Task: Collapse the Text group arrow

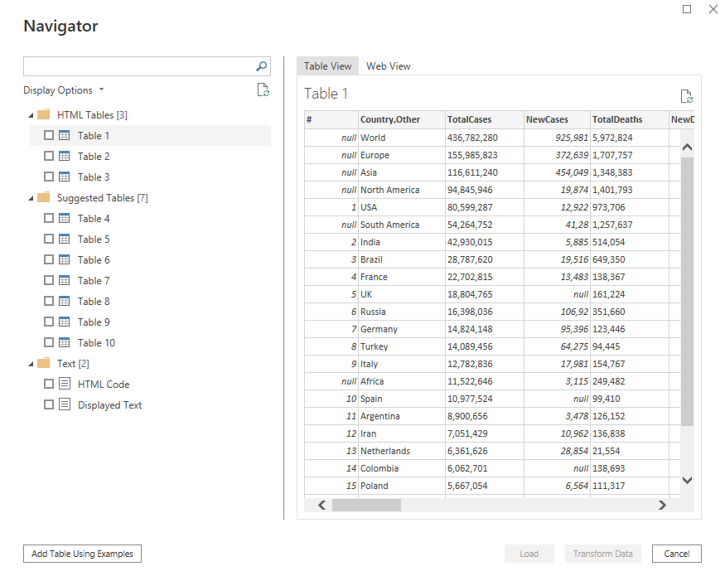Action: [31, 364]
